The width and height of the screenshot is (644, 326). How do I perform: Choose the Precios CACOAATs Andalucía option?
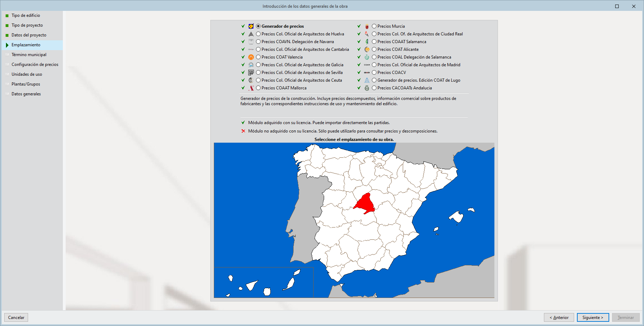[374, 88]
